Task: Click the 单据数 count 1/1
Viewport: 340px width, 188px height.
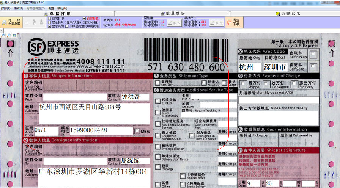Action: coord(118,20)
